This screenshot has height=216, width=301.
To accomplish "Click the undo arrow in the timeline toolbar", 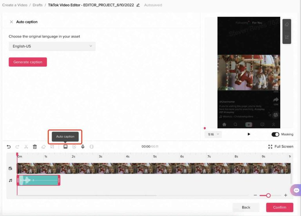I will point(9,147).
